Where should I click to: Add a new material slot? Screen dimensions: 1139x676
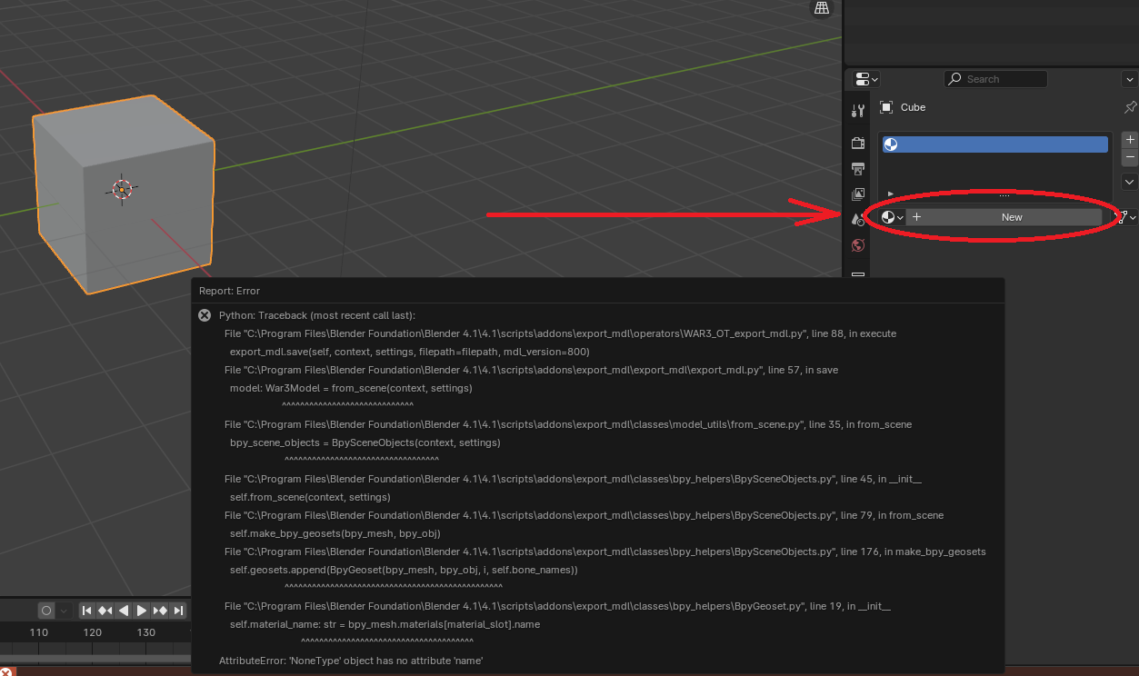click(x=1130, y=140)
